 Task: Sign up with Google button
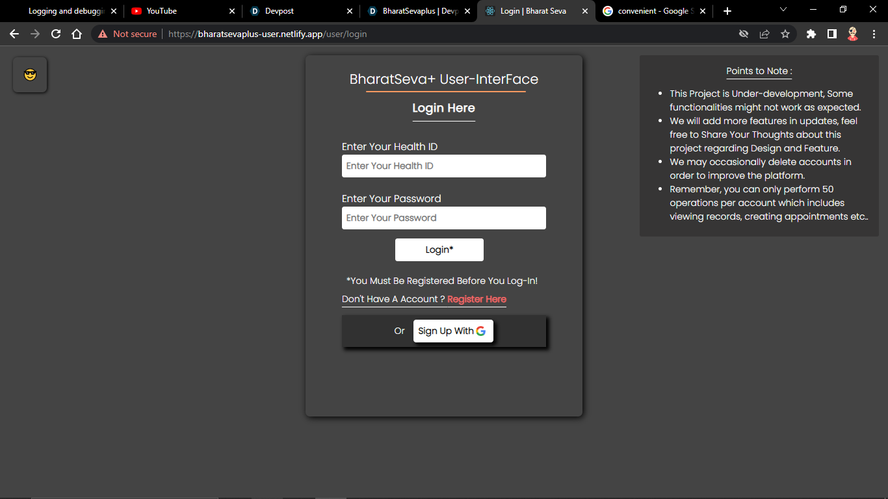[x=453, y=331]
